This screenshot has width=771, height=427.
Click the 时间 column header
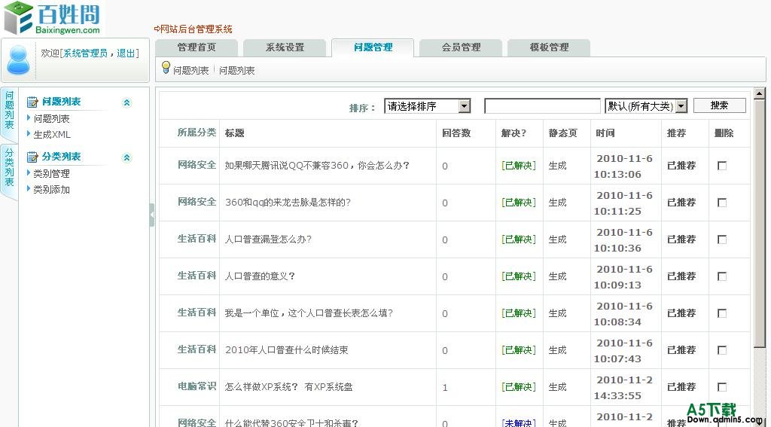(x=605, y=133)
